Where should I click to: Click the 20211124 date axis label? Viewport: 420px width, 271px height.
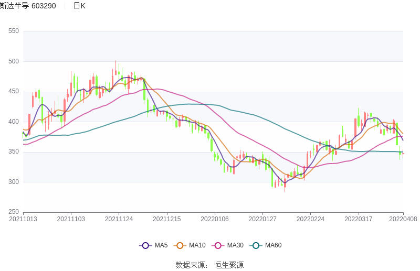point(119,219)
